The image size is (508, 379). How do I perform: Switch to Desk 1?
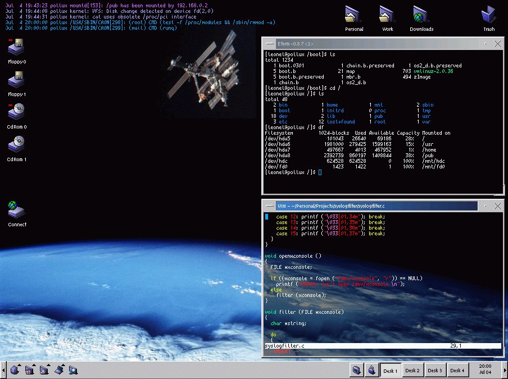tap(391, 370)
